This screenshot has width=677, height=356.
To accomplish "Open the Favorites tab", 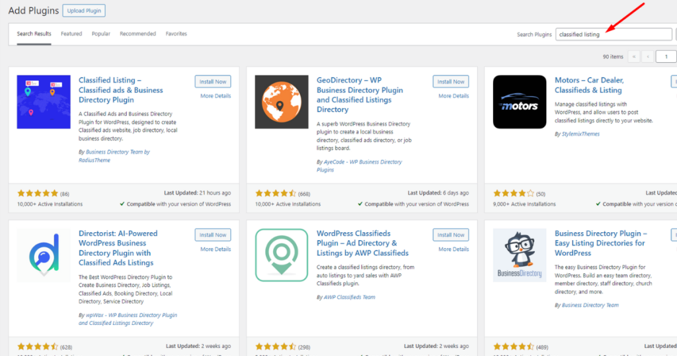I will (176, 34).
